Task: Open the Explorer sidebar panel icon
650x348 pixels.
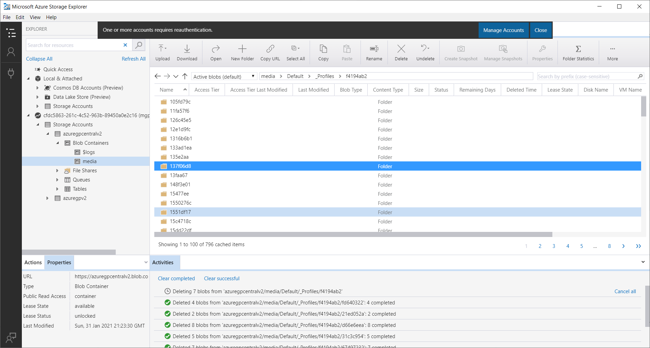Action: tap(11, 33)
